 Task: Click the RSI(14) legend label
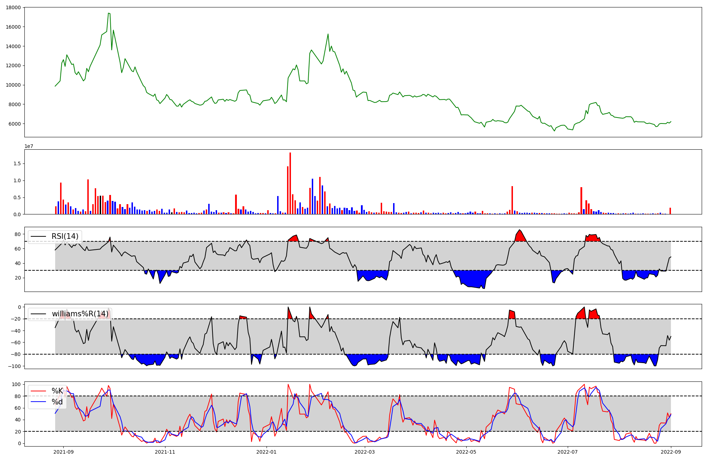coord(65,236)
